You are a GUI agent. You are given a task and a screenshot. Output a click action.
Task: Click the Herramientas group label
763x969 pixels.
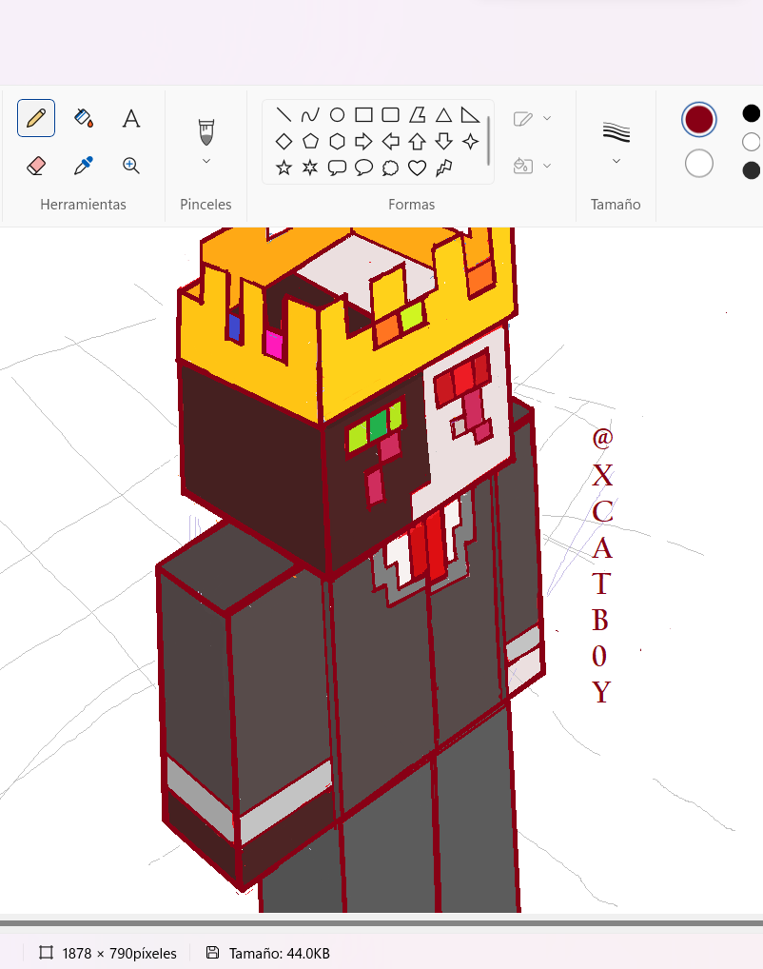coord(84,205)
